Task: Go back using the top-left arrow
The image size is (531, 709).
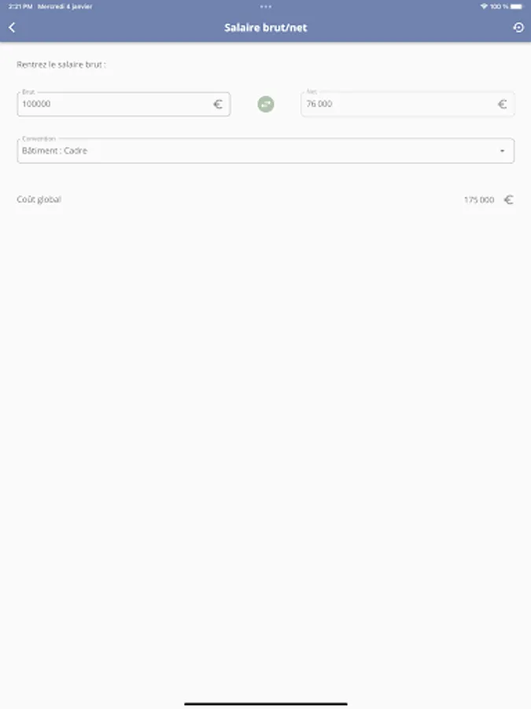Action: pos(12,28)
